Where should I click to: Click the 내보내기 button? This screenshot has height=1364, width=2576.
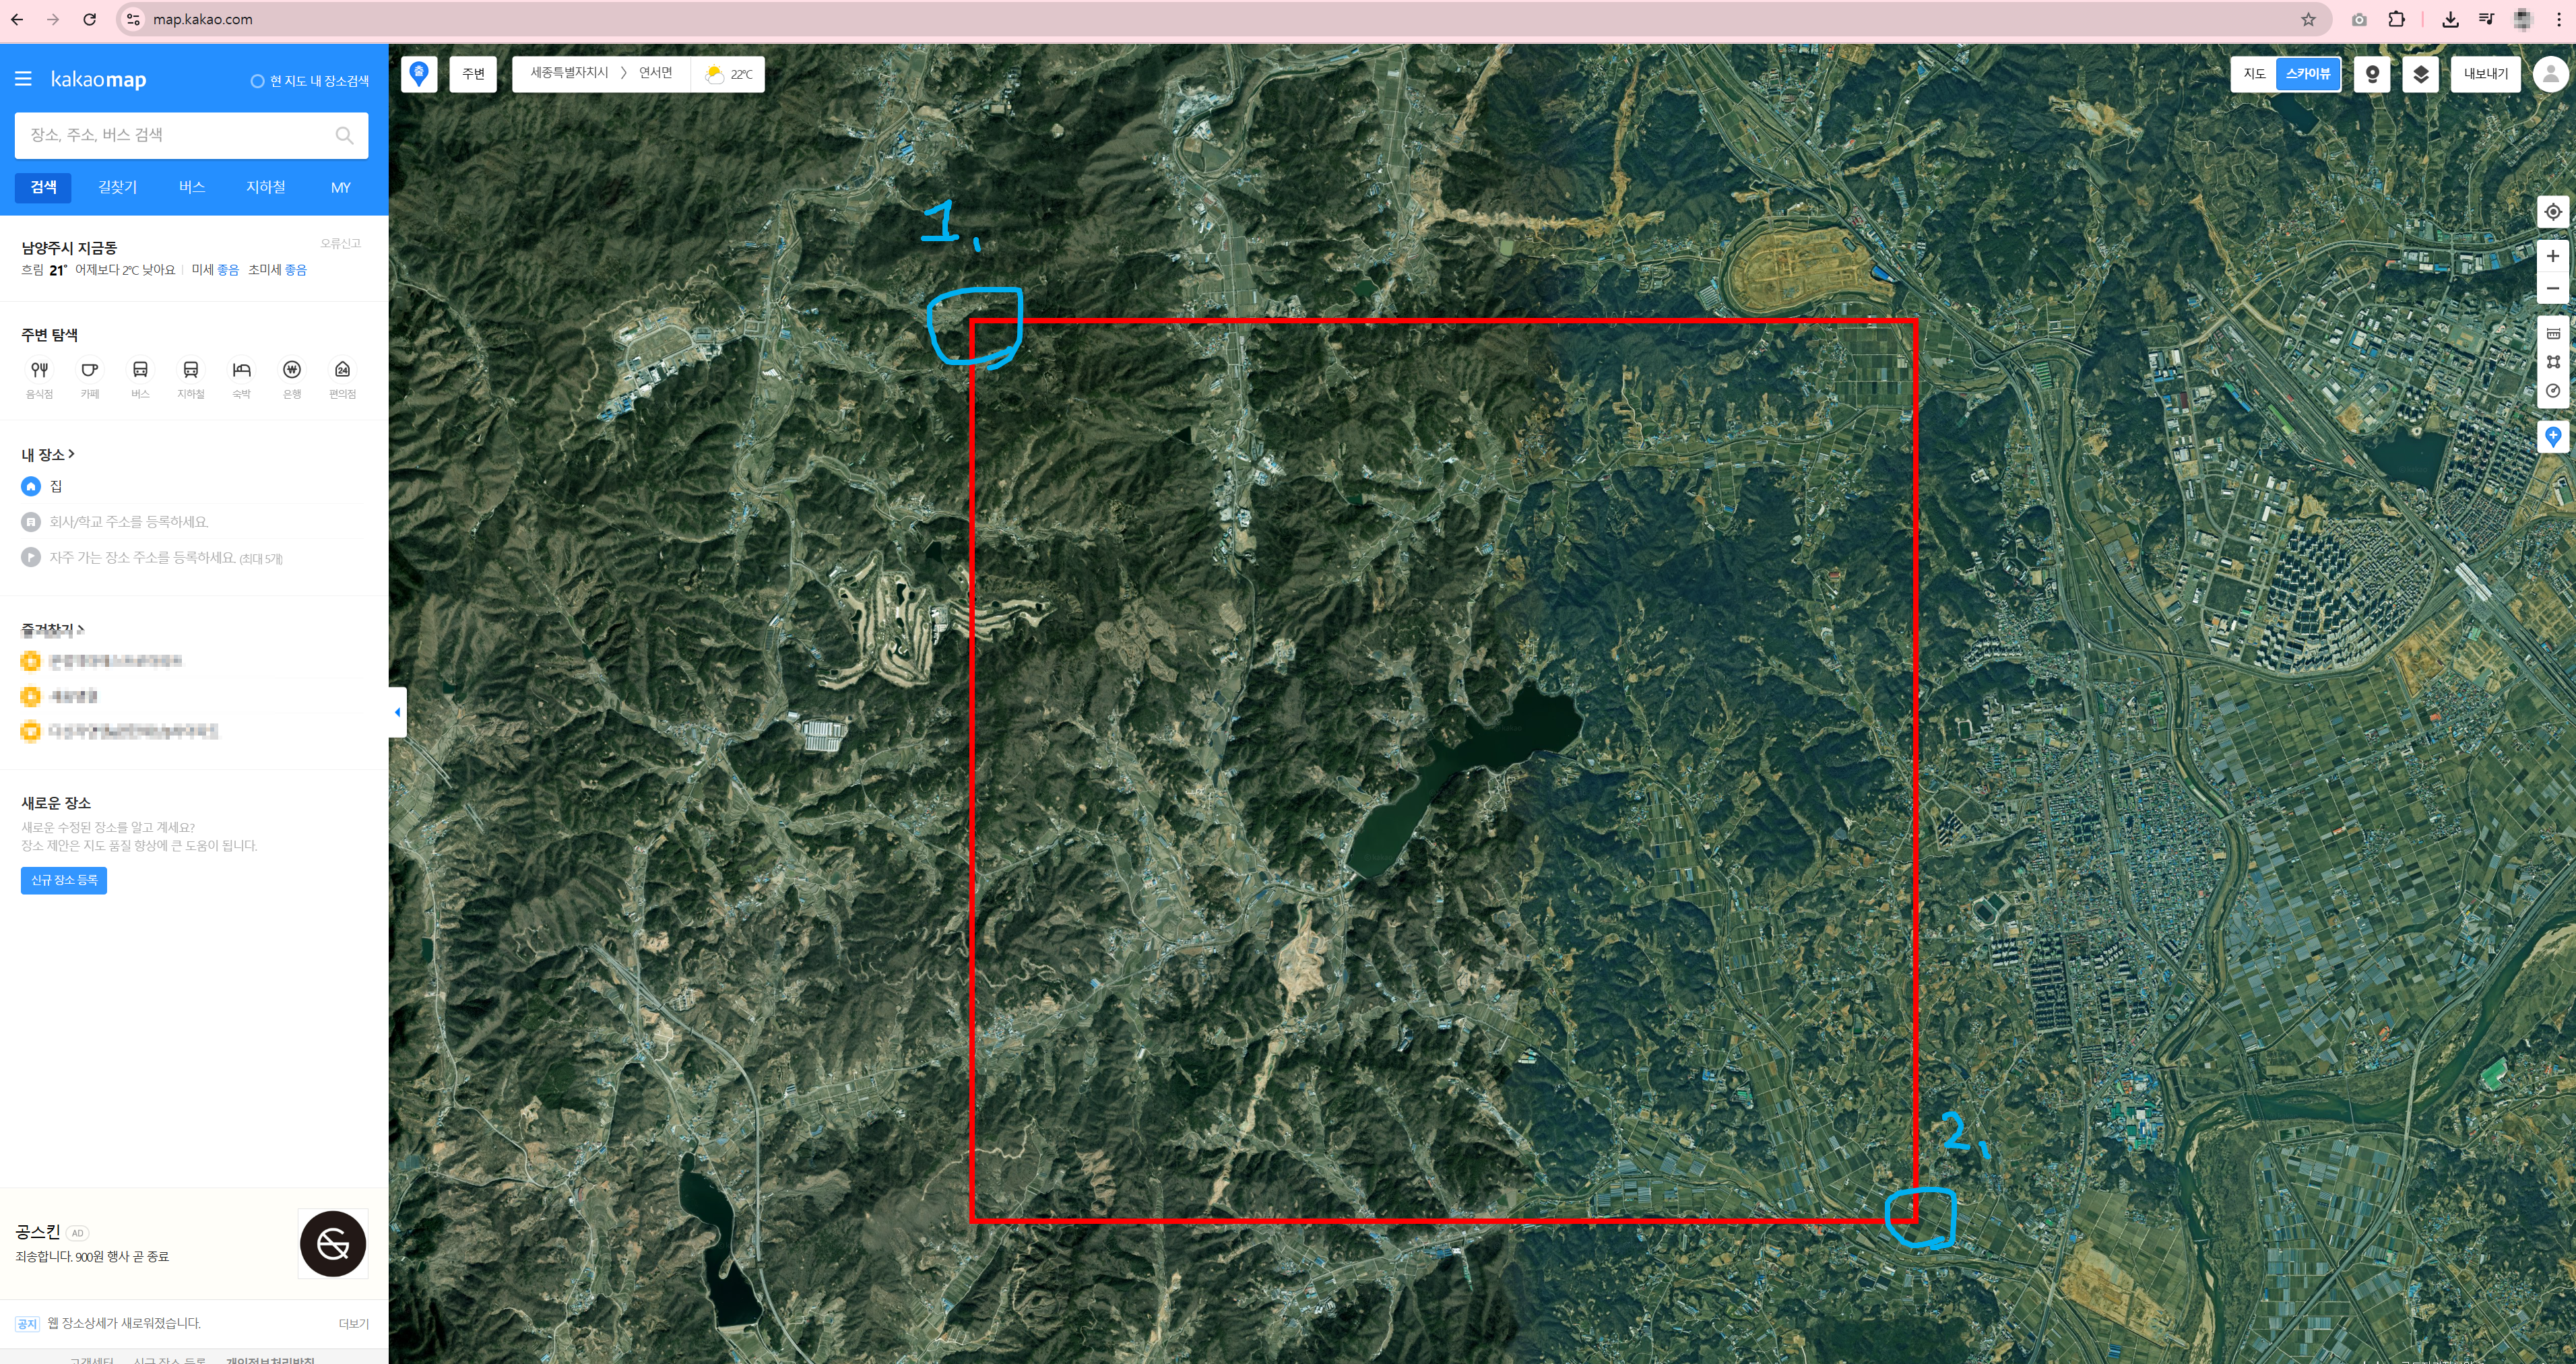2485,74
